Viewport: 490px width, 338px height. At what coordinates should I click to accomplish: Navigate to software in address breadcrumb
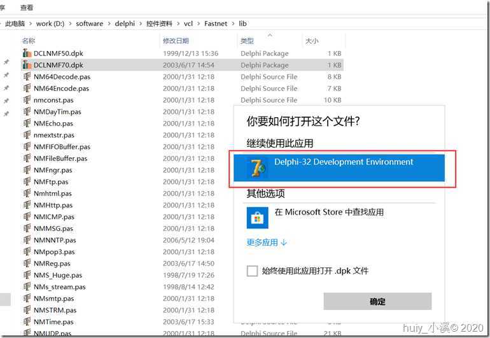[89, 24]
